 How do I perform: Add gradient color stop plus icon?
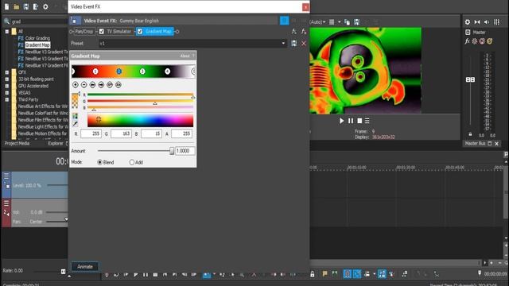[x=76, y=85]
